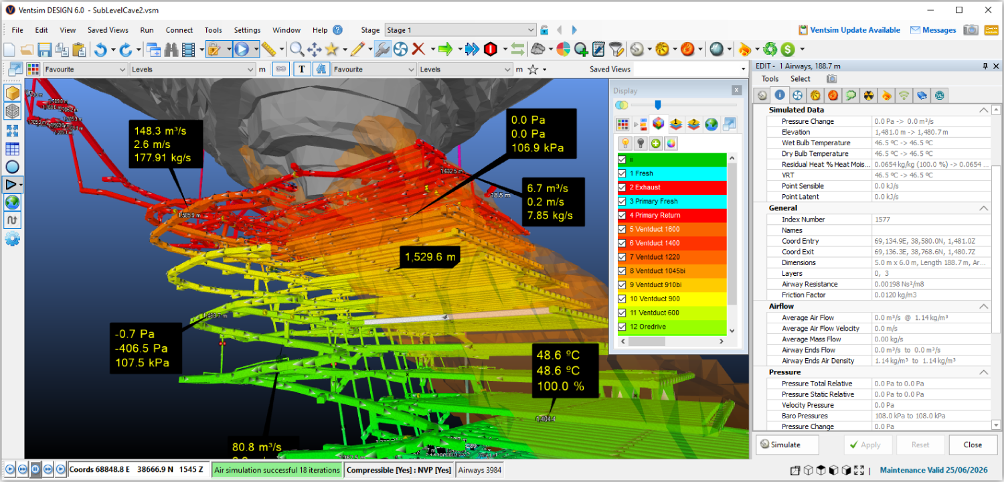Click the blue help question mark icon
The height and width of the screenshot is (482, 1004).
coord(337,30)
